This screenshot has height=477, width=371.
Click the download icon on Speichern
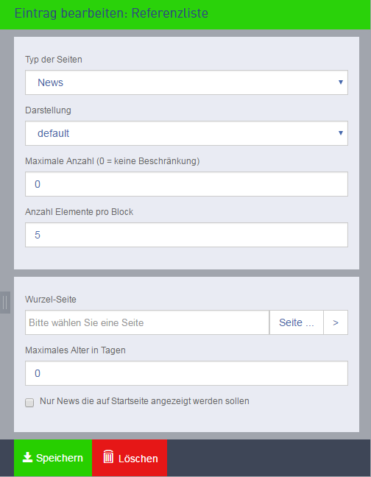pos(28,457)
